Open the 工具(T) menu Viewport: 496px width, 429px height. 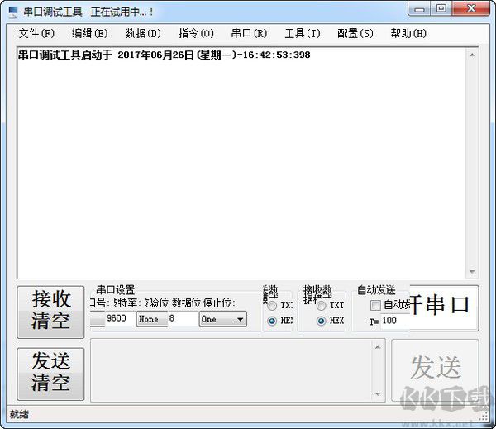point(303,33)
